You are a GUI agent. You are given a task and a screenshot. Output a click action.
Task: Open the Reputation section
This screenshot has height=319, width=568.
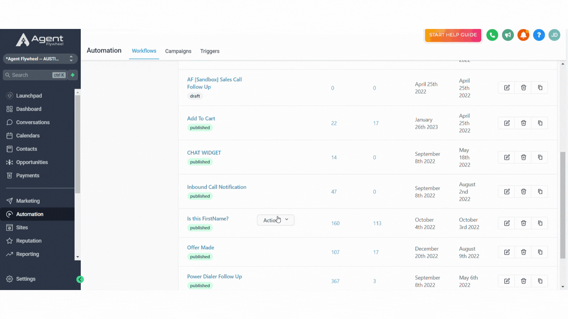coord(28,241)
